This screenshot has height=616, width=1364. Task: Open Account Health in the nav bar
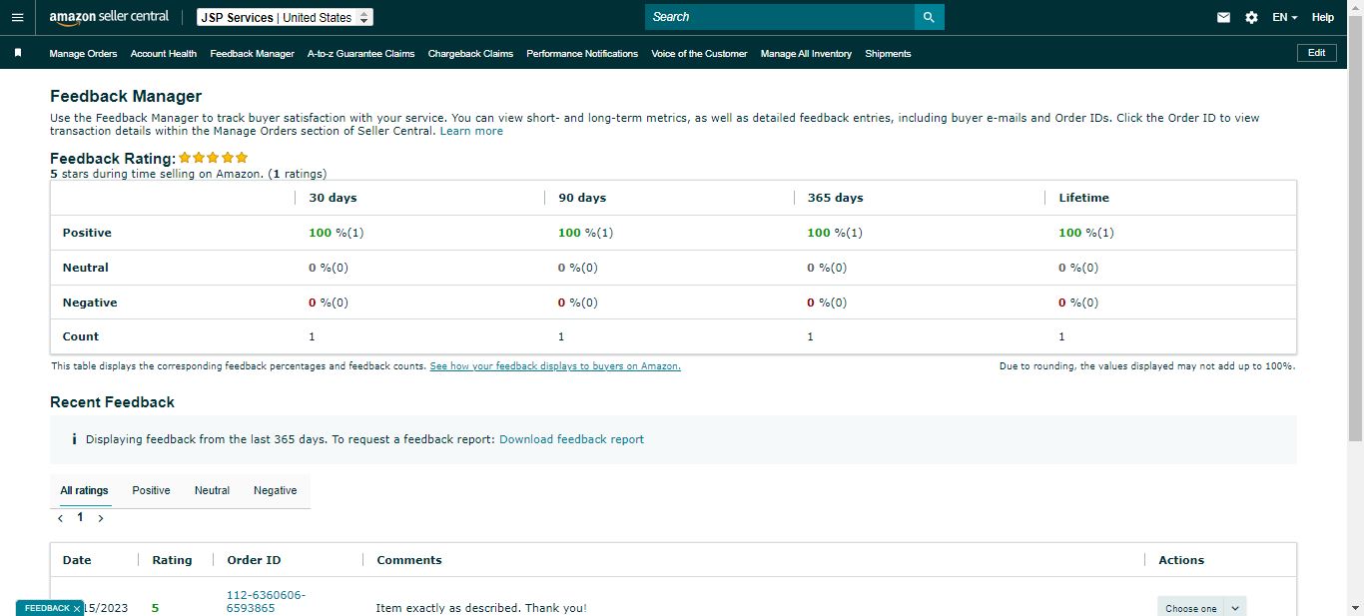(x=164, y=54)
